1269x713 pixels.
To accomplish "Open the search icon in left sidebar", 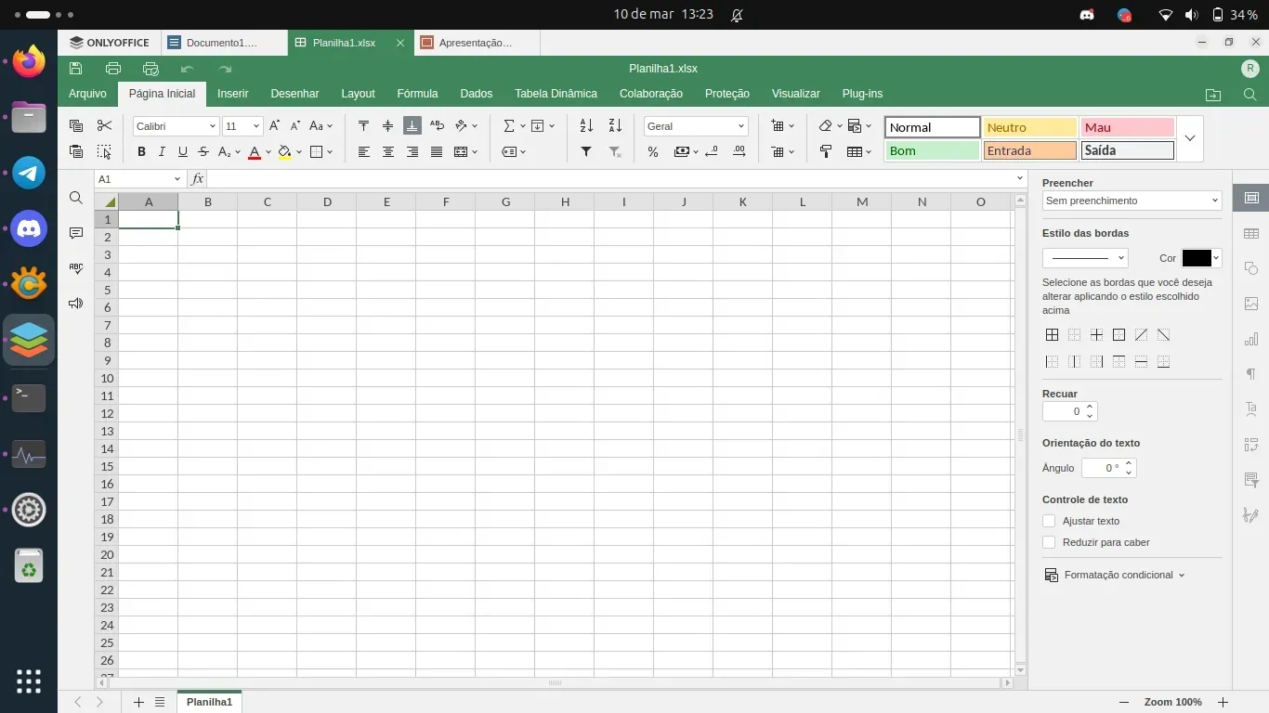I will pos(76,198).
